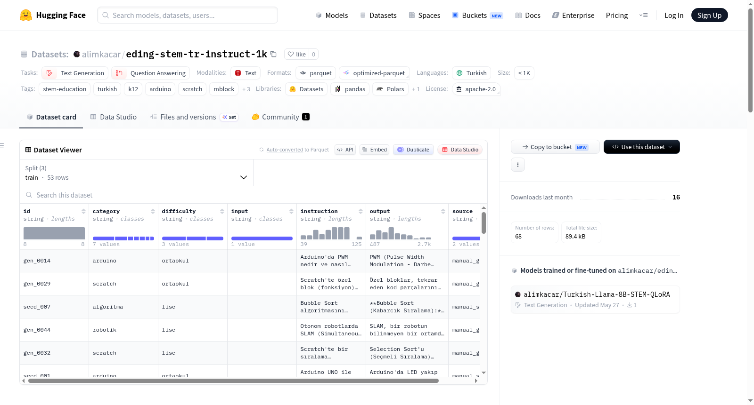Switch to the Dataset card tab
This screenshot has width=754, height=405.
click(51, 117)
